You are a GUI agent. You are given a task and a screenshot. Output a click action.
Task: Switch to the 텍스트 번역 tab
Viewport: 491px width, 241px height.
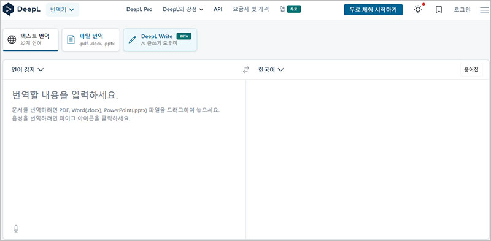[x=31, y=40]
